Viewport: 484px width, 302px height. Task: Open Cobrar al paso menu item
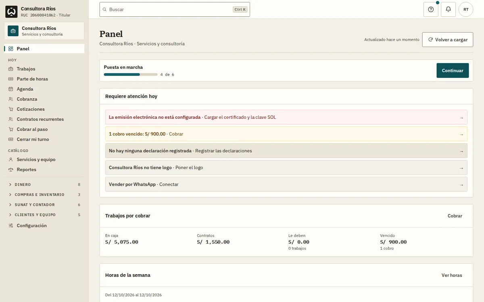44,129
